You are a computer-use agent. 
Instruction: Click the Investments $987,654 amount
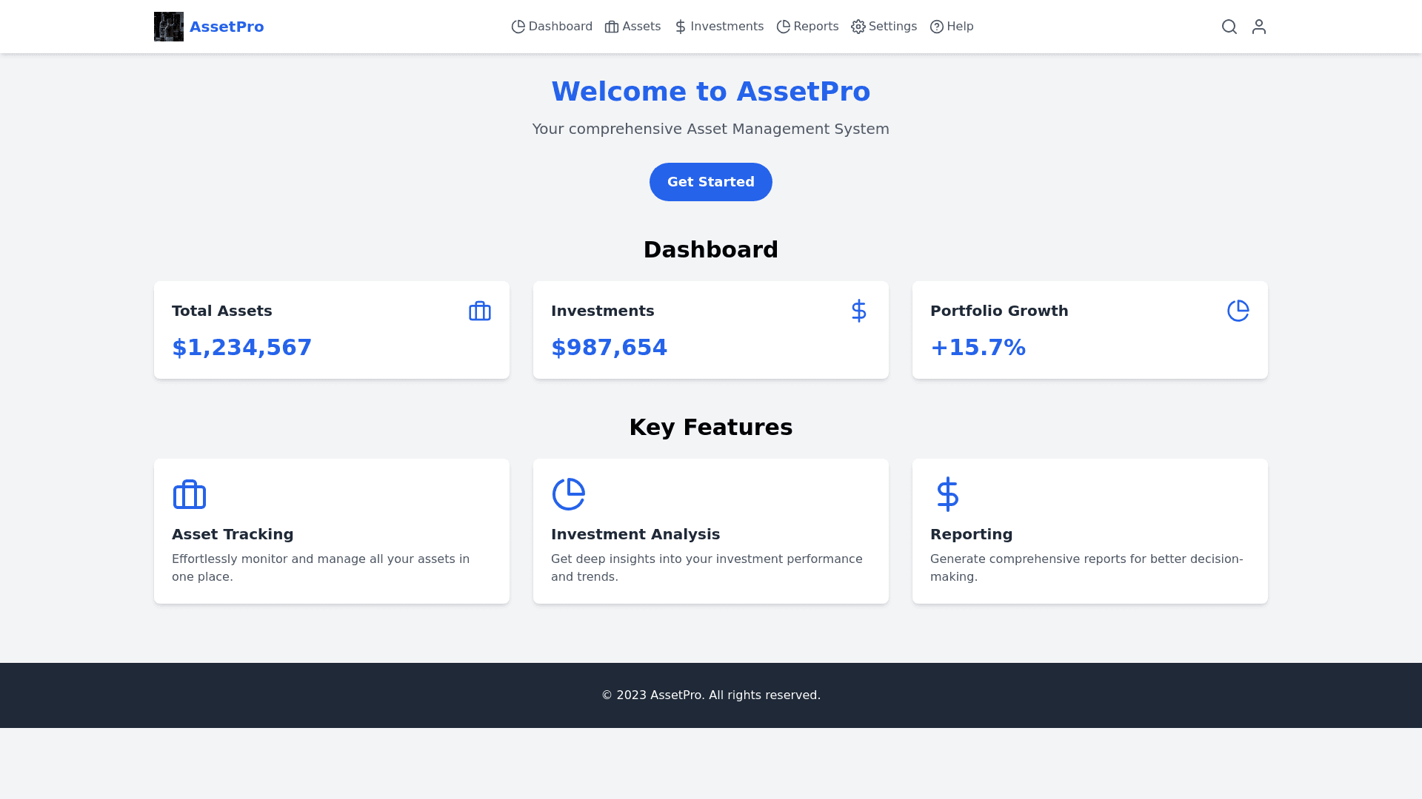pos(609,347)
